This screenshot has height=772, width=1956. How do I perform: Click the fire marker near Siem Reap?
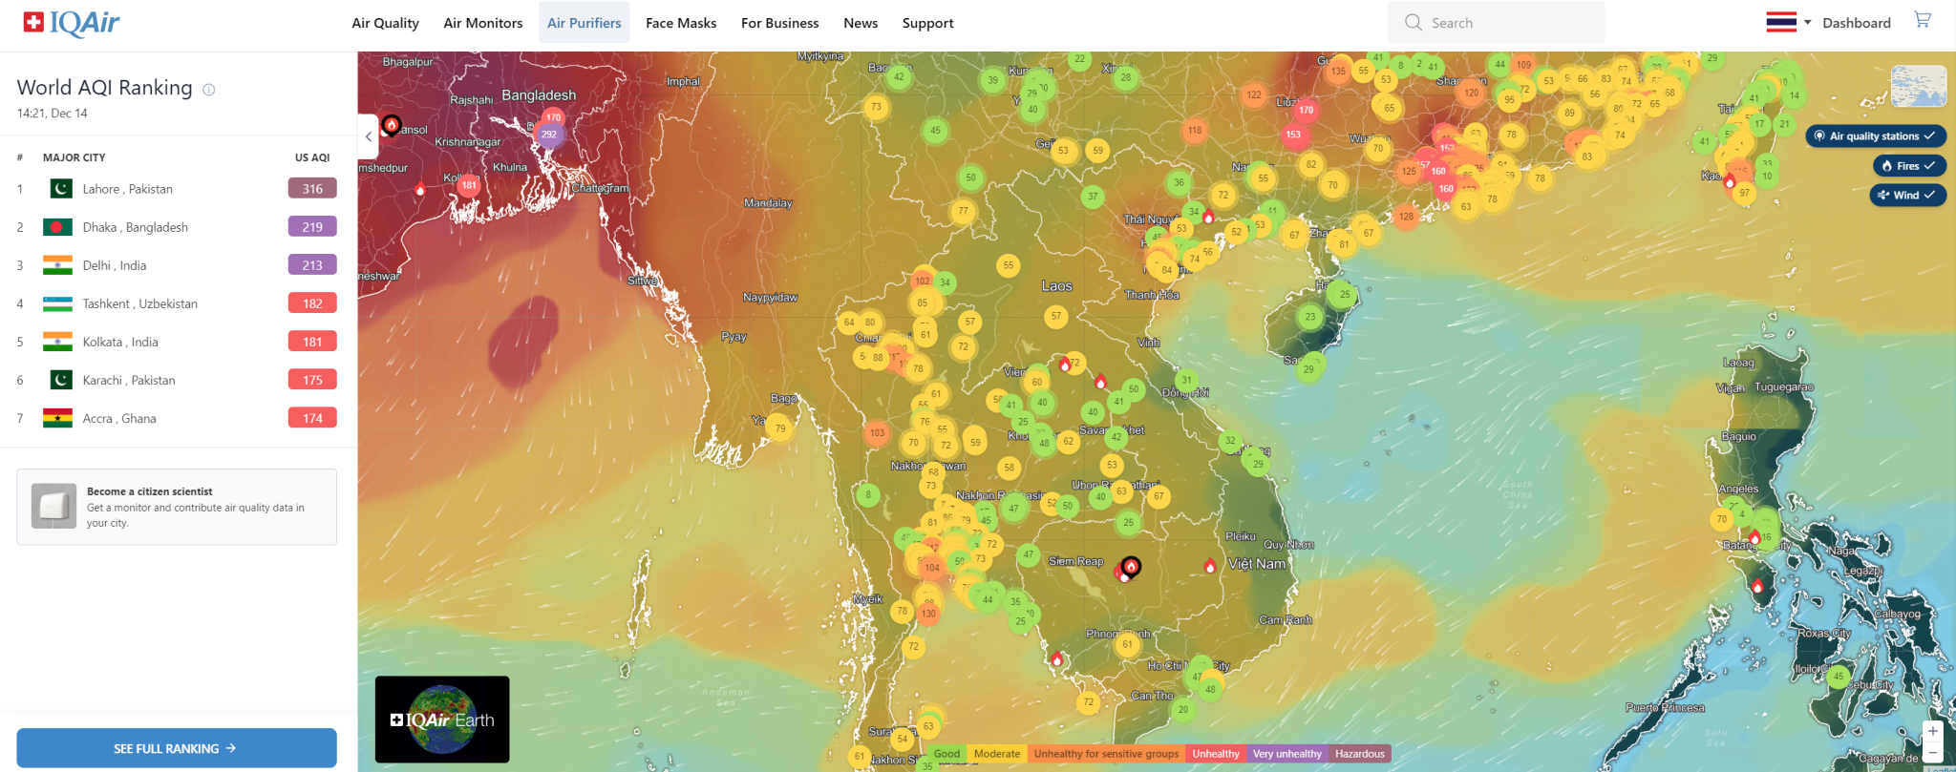tap(1131, 566)
